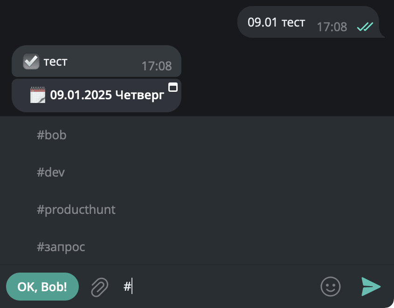Click the 17:08 timestamp on the тест message
This screenshot has width=394, height=308.
[x=157, y=66]
